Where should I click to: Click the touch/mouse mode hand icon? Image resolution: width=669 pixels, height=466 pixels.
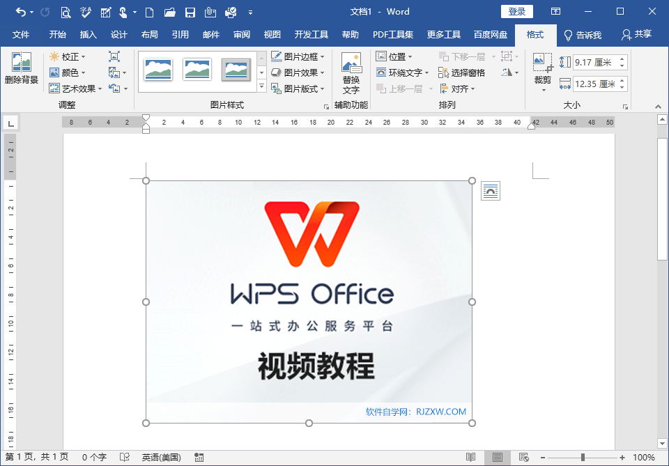(123, 12)
